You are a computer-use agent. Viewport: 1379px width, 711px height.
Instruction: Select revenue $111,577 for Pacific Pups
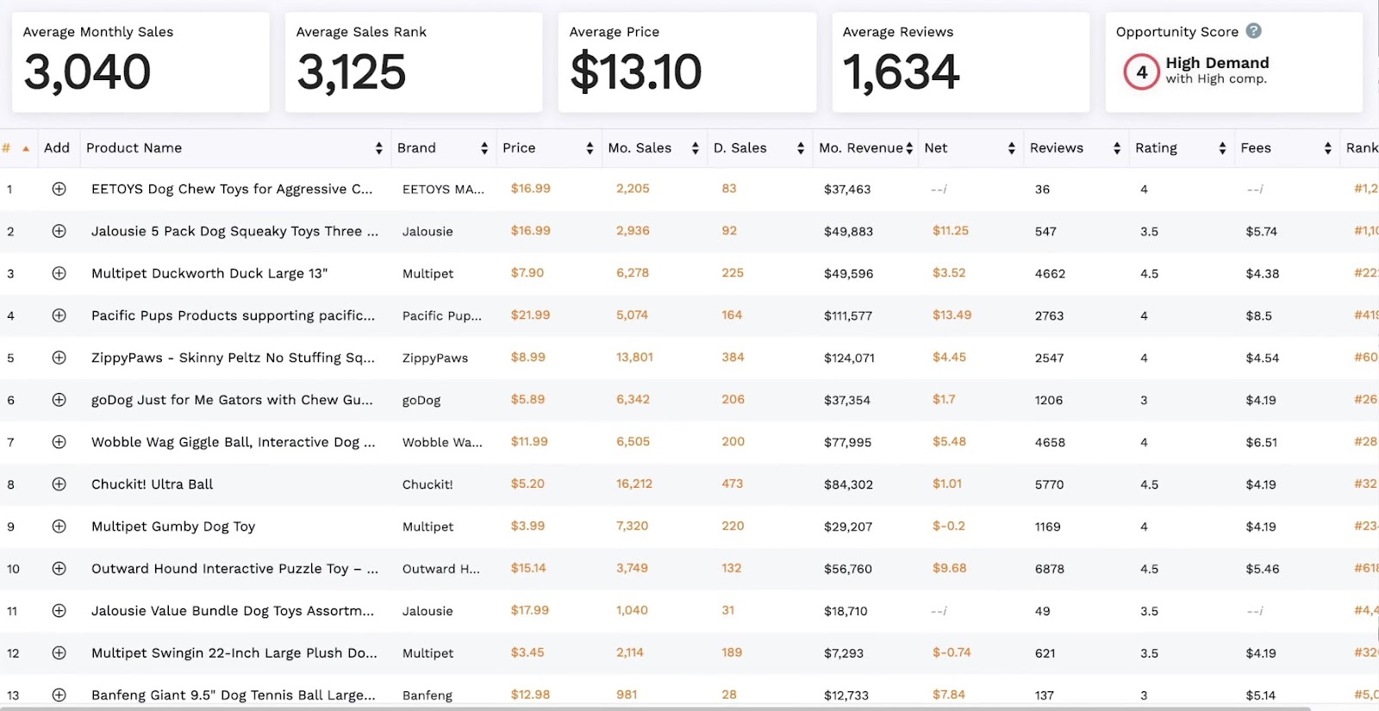pos(848,316)
